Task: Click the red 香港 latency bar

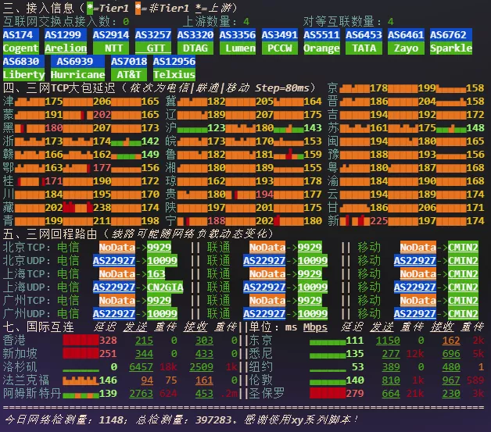Action: [80, 340]
